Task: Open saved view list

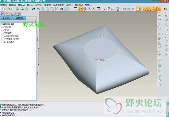Action: 108,9
